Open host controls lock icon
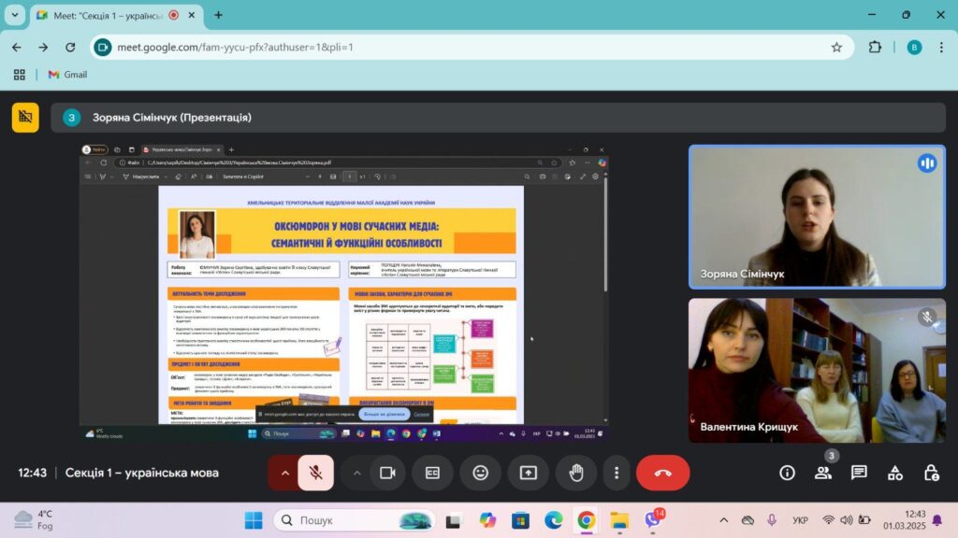This screenshot has width=958, height=538. coord(931,473)
